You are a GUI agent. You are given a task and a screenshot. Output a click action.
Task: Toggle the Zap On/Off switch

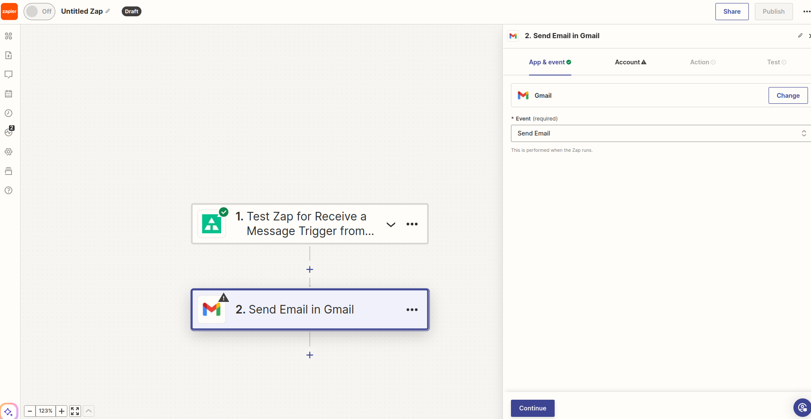(39, 12)
